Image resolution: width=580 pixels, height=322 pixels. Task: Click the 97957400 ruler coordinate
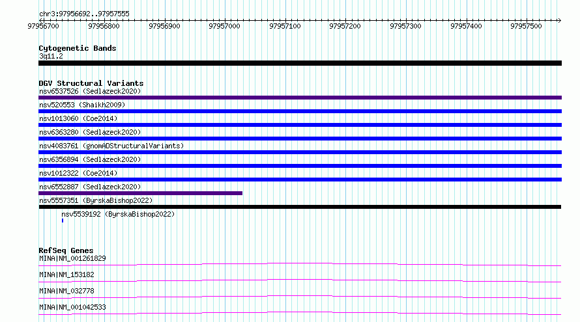[x=466, y=26]
